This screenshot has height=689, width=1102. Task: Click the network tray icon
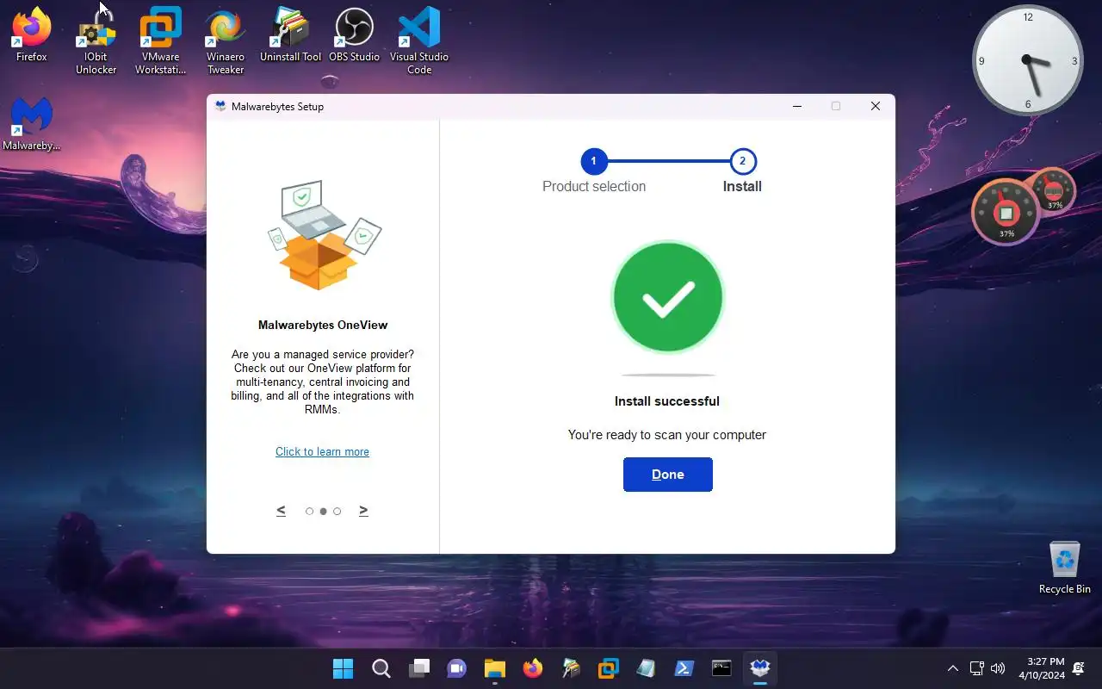(976, 668)
